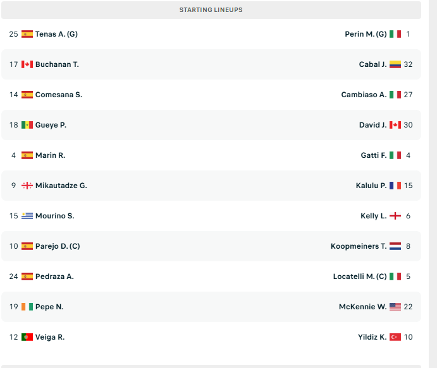Select goalkeeper Perin M. name
The width and height of the screenshot is (437, 368).
(366, 34)
